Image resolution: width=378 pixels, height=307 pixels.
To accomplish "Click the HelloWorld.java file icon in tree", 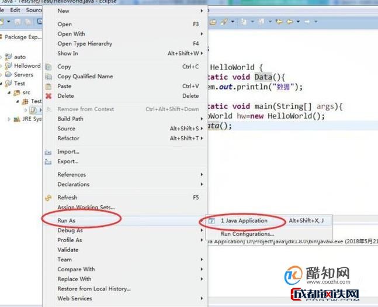I will pyautogui.click(x=33, y=111).
